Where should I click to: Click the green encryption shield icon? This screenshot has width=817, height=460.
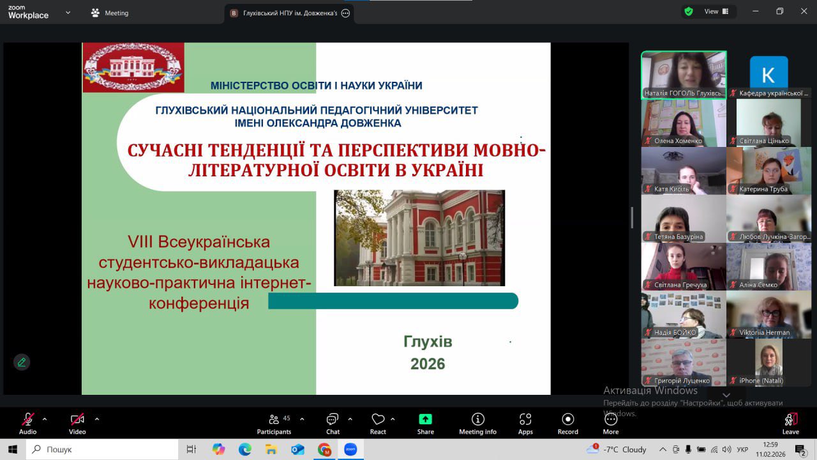tap(689, 11)
